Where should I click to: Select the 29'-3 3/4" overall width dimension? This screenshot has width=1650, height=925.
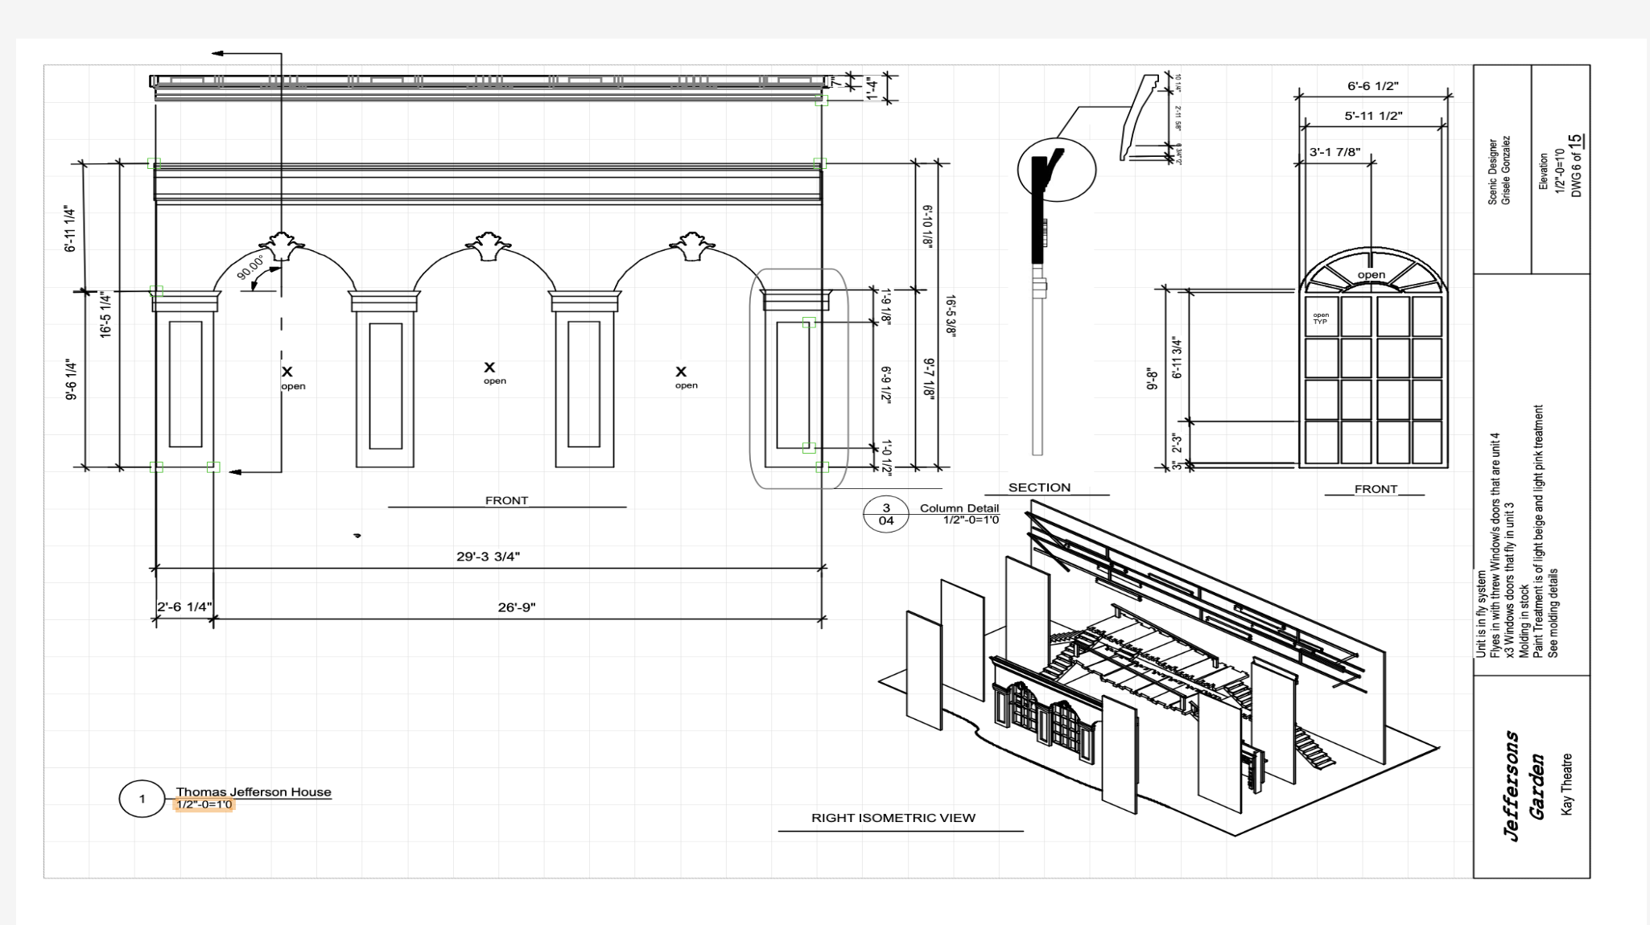[x=488, y=557]
